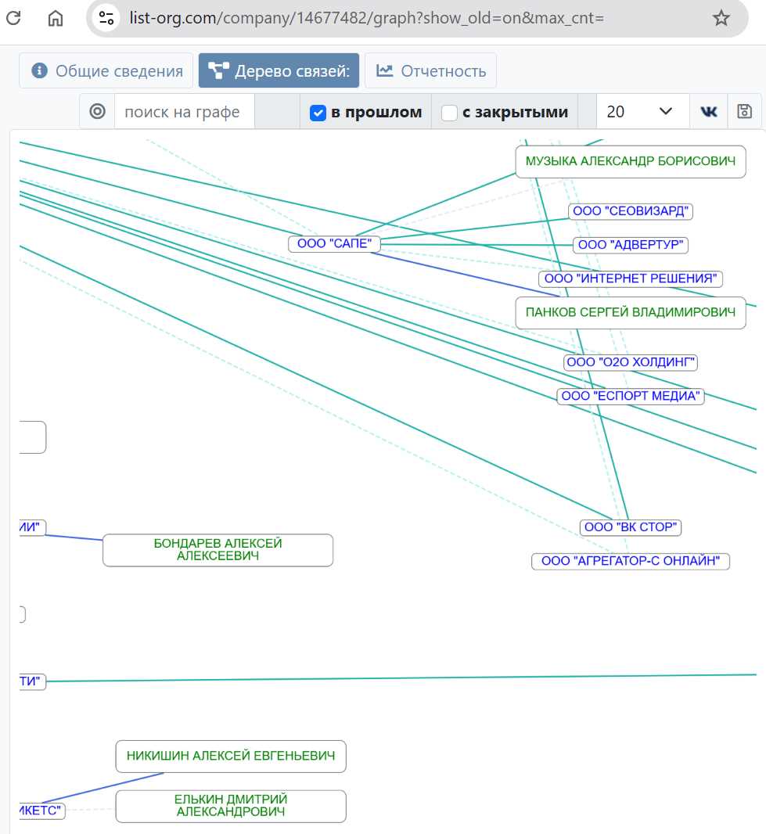766x834 pixels.
Task: Click the info icon in Общие сведения
Action: 39,70
